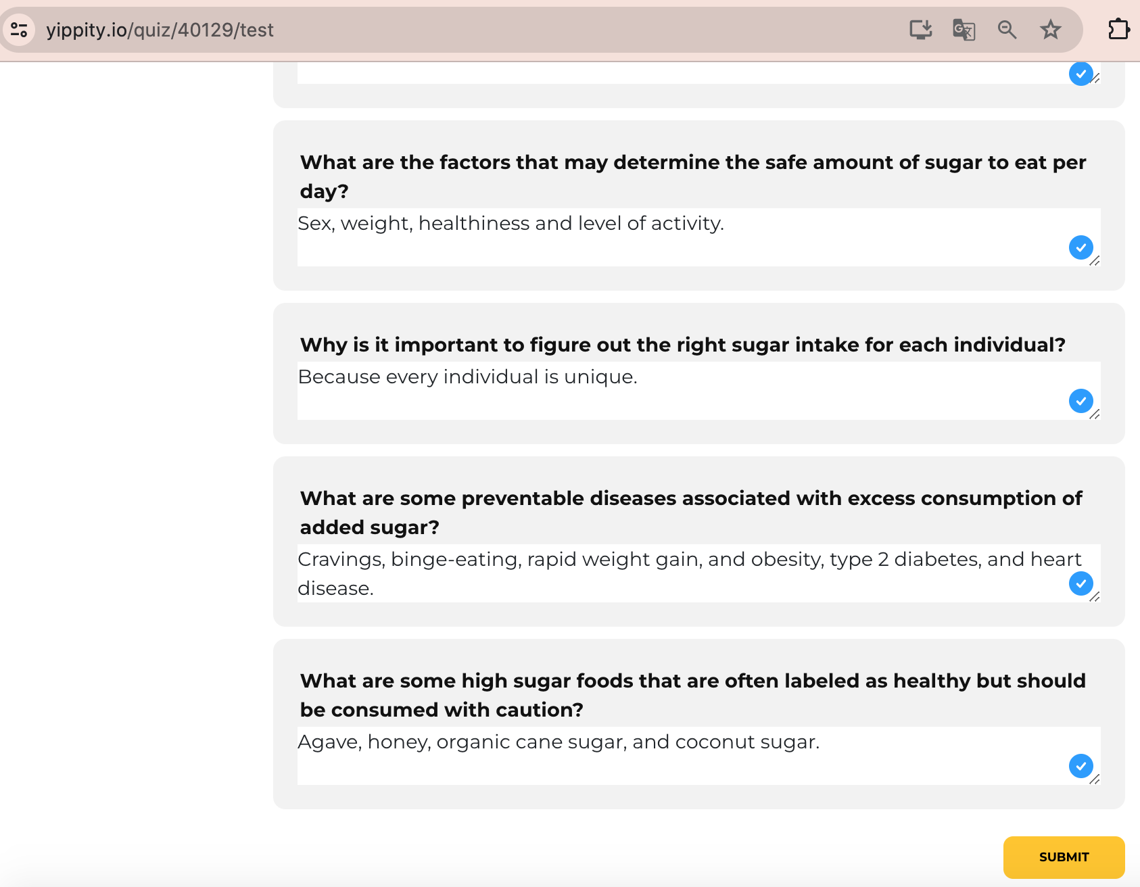Click blue check icon beside 'every individual is unique'

coord(1080,401)
